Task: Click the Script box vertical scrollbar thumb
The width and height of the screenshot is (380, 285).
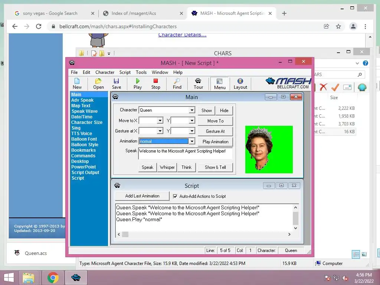Action: pos(295,218)
